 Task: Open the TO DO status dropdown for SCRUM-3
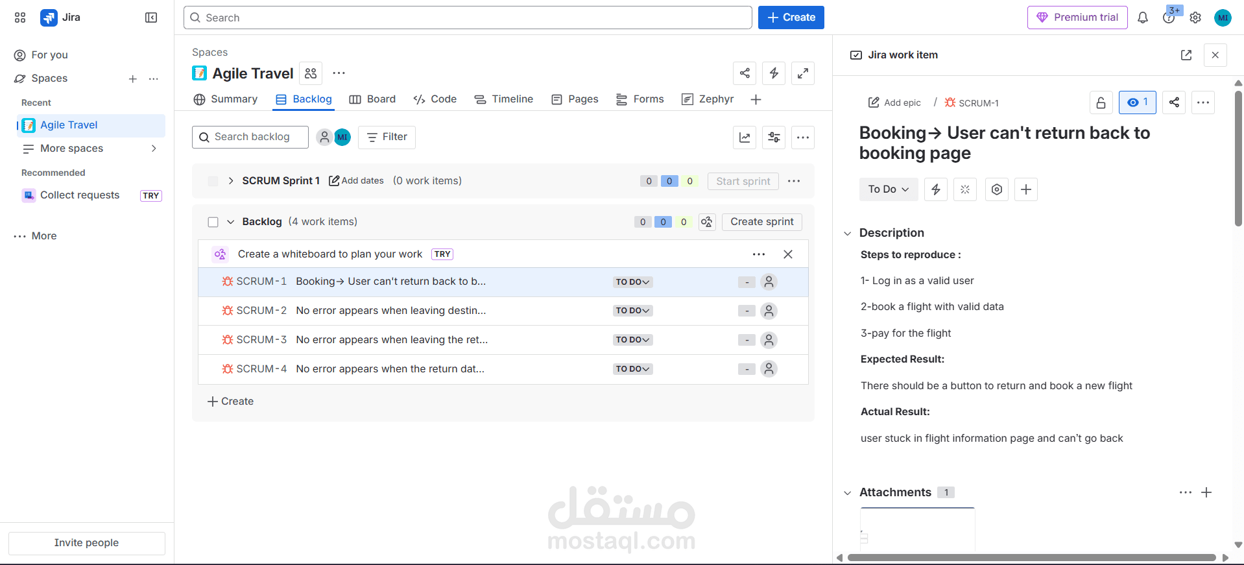[x=632, y=340]
